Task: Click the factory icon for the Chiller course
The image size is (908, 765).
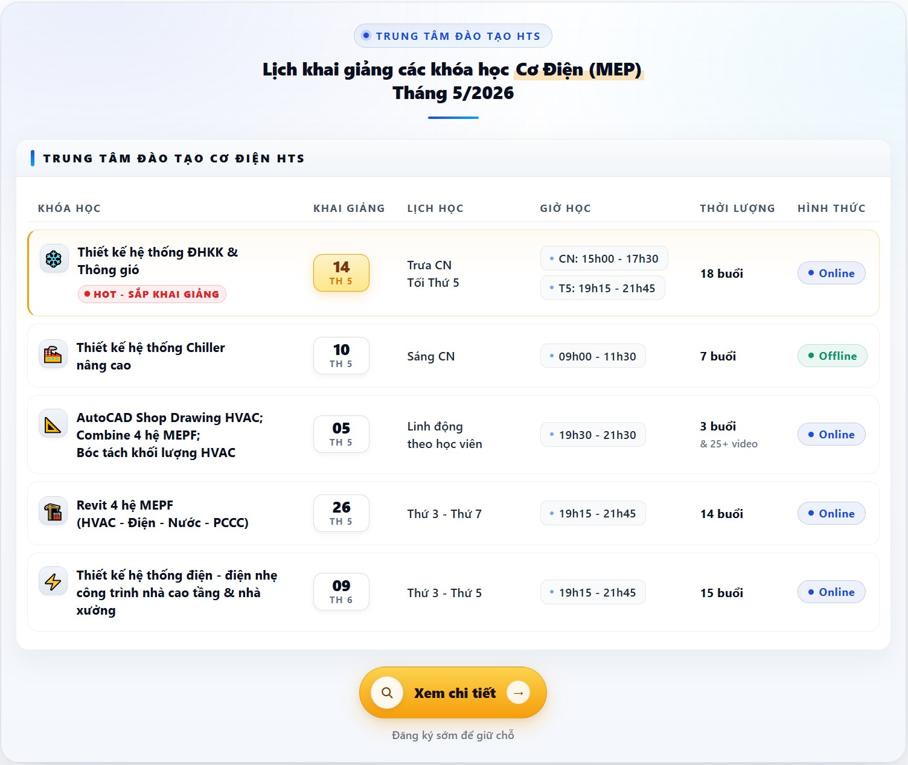Action: (x=53, y=354)
